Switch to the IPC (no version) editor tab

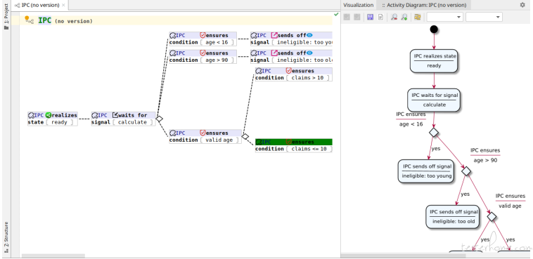(x=40, y=5)
